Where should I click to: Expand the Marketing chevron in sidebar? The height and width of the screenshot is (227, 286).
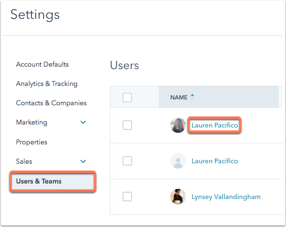click(83, 122)
